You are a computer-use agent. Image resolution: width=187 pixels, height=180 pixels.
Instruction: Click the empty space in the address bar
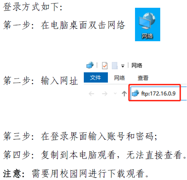(x=183, y=93)
